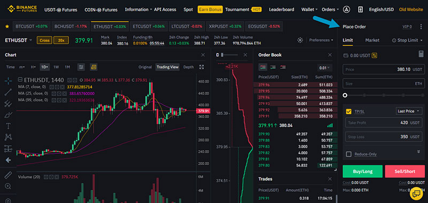
Task: Select the crosshair cursor tool
Action: coord(8,80)
